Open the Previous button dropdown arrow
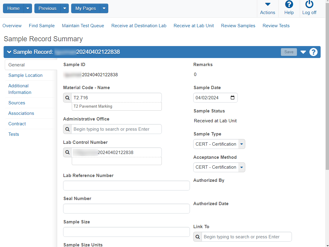Screen dimensions: 329x247 (65, 8)
